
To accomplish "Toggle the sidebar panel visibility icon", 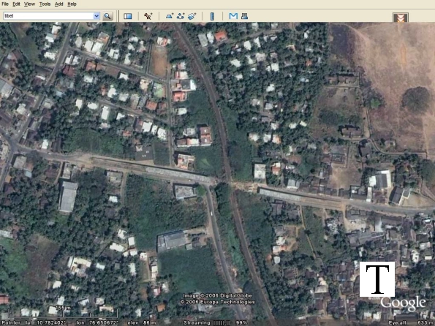I will click(128, 16).
